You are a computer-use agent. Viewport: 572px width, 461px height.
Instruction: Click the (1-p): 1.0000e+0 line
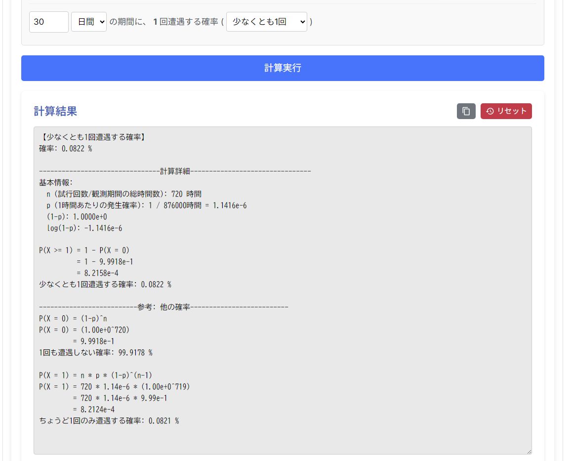coord(77,217)
